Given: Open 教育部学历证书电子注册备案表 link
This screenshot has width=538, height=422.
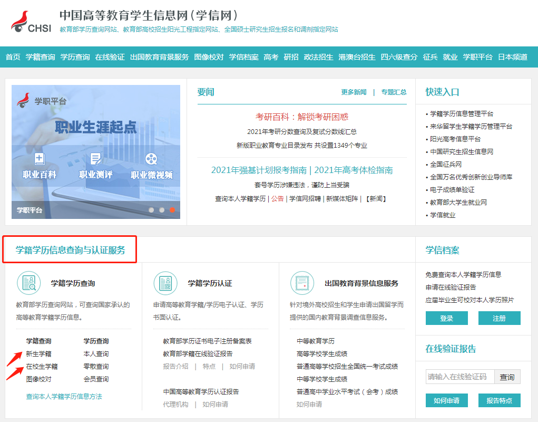Looking at the screenshot, I should click(x=207, y=341).
